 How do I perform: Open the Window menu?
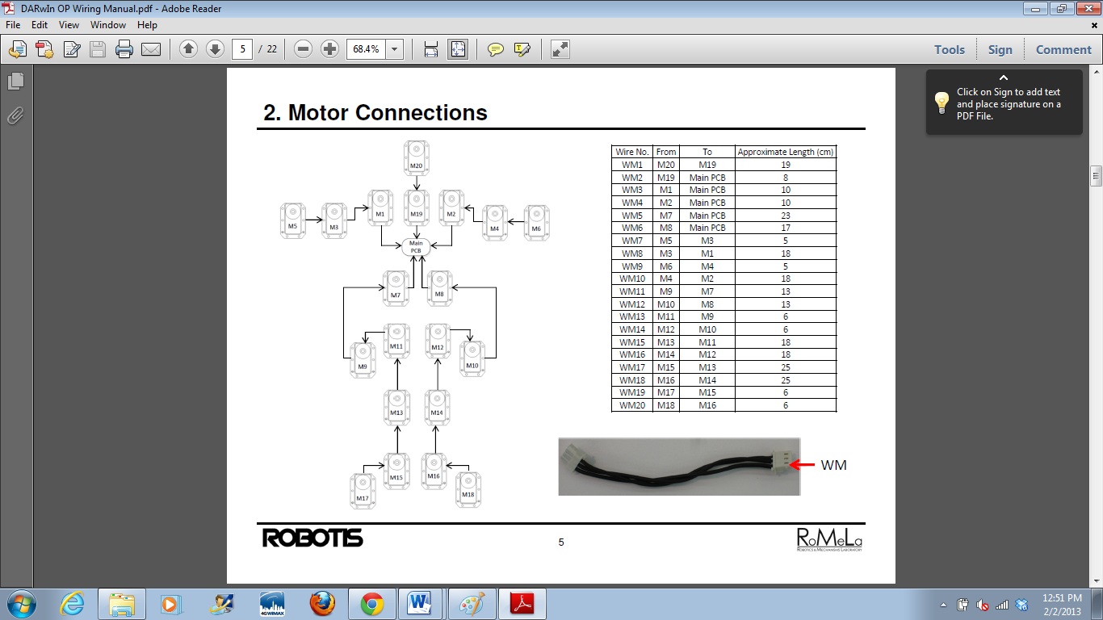click(x=108, y=25)
